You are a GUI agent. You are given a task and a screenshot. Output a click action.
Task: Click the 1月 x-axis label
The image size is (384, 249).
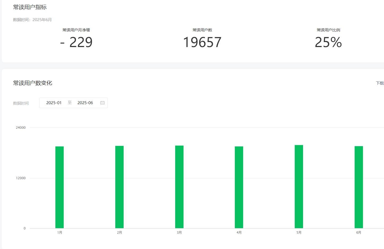tap(60, 232)
